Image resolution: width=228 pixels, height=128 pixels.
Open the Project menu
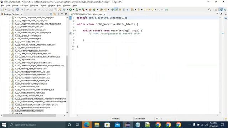pyautogui.click(x=51, y=6)
